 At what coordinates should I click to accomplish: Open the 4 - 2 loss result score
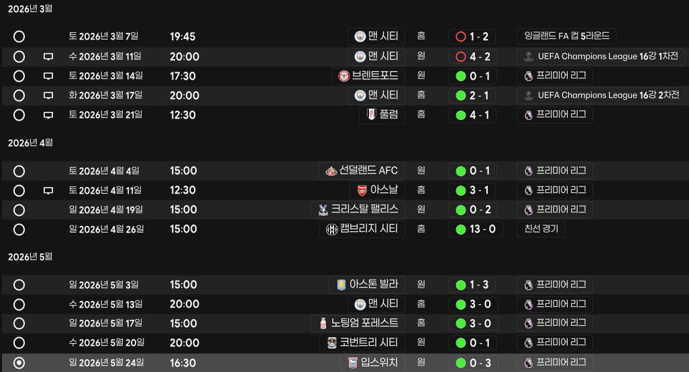point(472,57)
